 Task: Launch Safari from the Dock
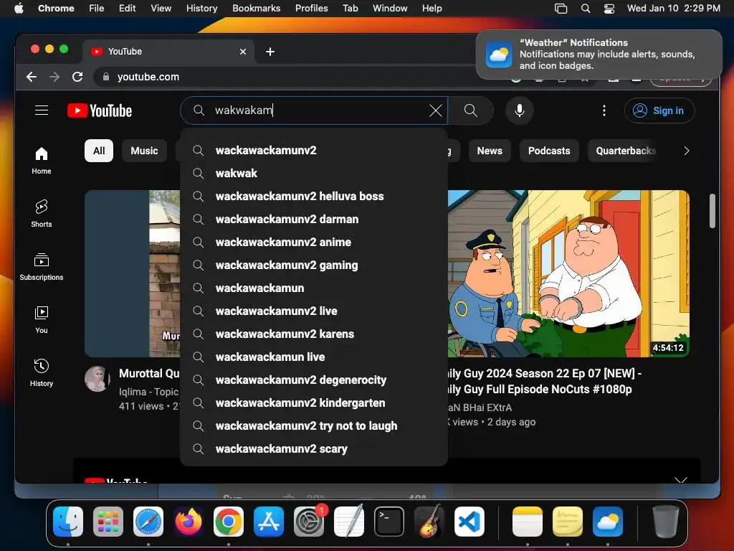(148, 522)
